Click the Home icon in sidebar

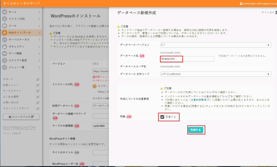pos(5,12)
